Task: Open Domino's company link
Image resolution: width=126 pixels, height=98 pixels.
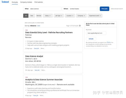Action: (x=29, y=59)
